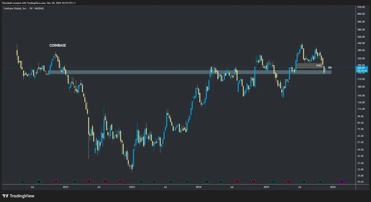Click the 85.50 price axis label

(361, 123)
